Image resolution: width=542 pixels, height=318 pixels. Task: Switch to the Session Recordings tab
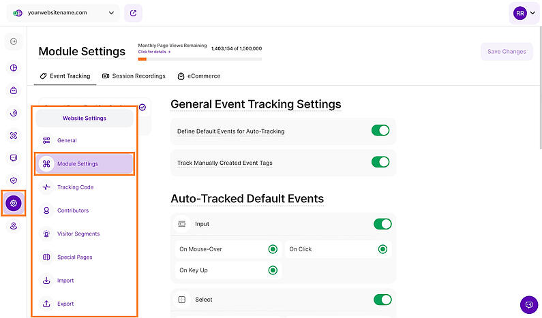[134, 76]
